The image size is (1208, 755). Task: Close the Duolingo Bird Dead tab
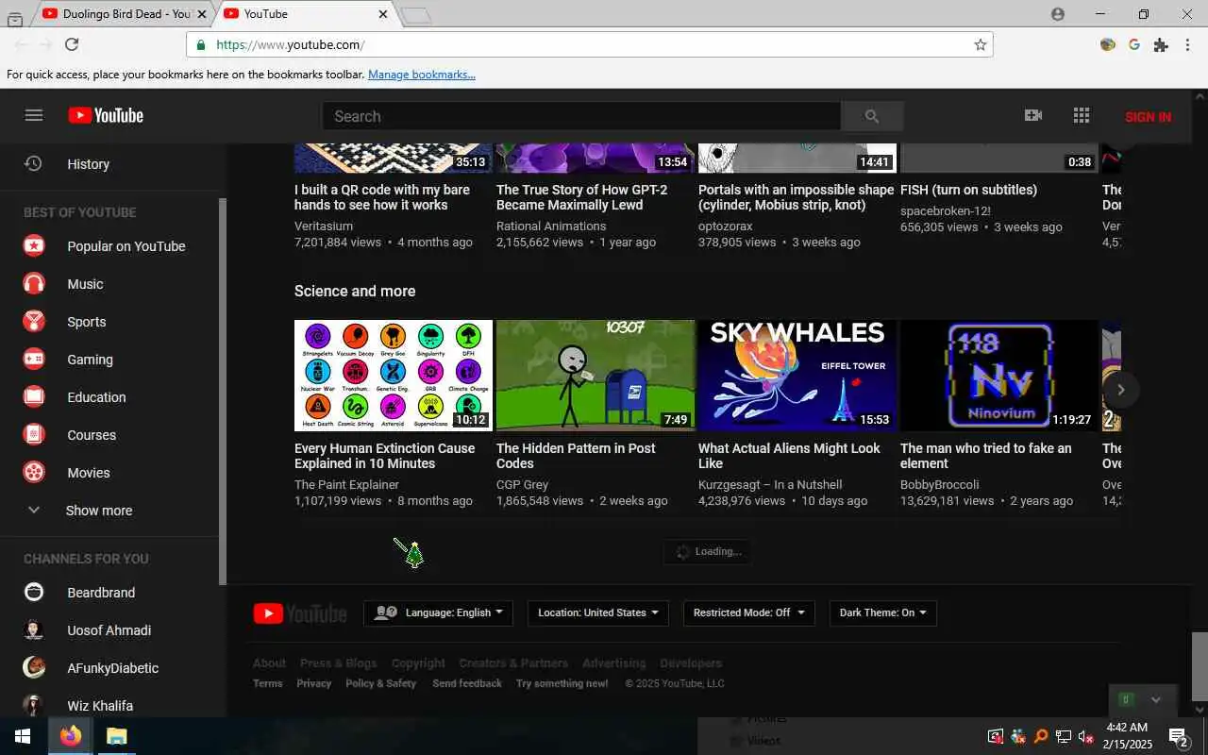click(201, 14)
